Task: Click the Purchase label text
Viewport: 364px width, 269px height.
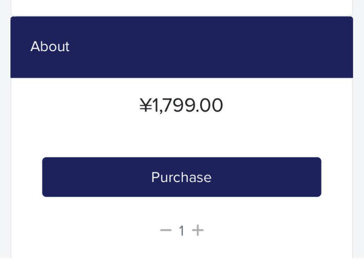Action: click(x=181, y=178)
